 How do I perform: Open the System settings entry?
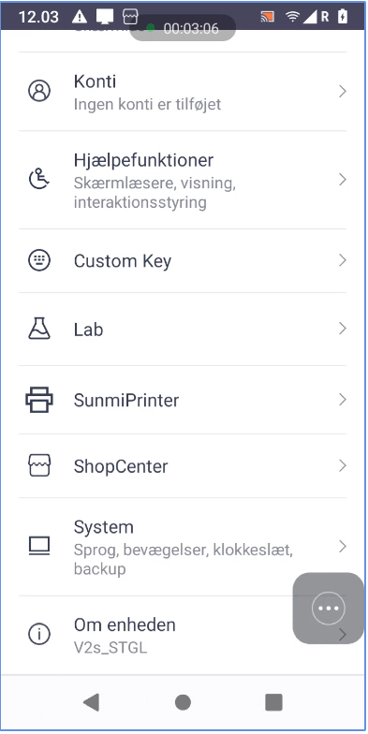coord(183,547)
